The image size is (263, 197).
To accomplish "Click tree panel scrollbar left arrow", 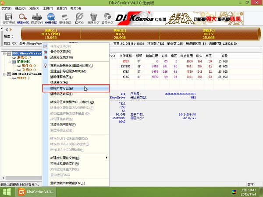I will (x=4, y=178).
